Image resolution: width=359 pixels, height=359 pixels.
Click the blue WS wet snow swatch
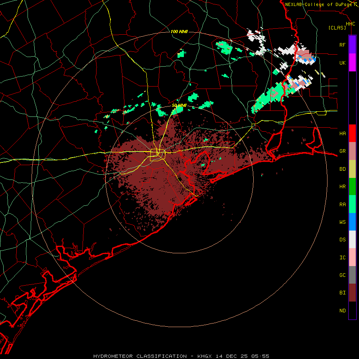tap(352, 222)
